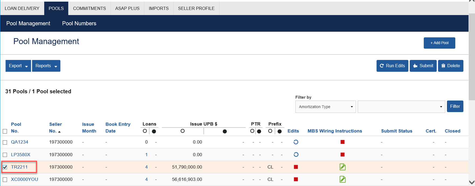Sort by the Cert. column header
This screenshot has width=475, height=186.
coord(431,131)
